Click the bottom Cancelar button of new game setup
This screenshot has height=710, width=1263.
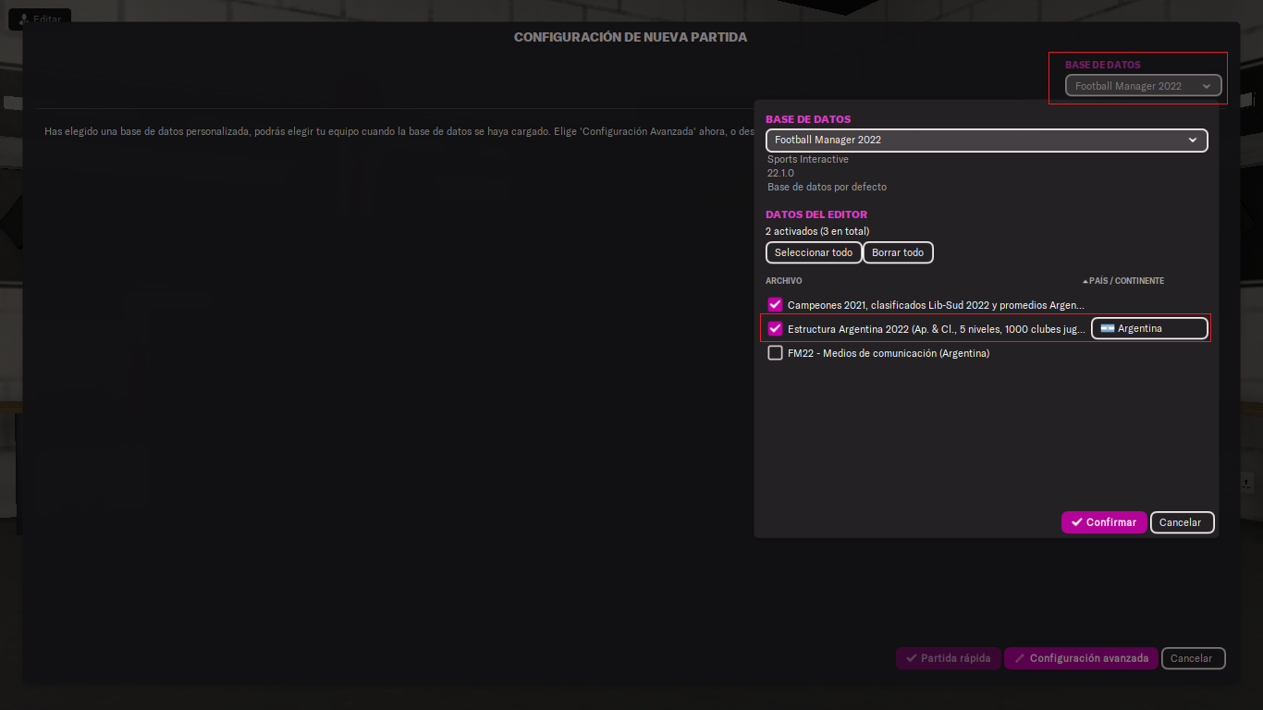pyautogui.click(x=1193, y=658)
